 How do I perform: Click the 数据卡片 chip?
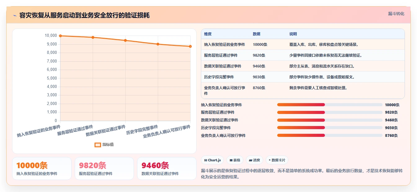click(277, 160)
